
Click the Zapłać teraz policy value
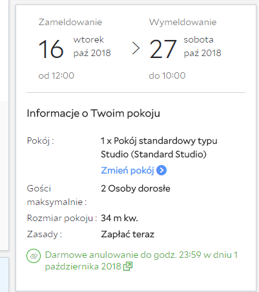128,234
